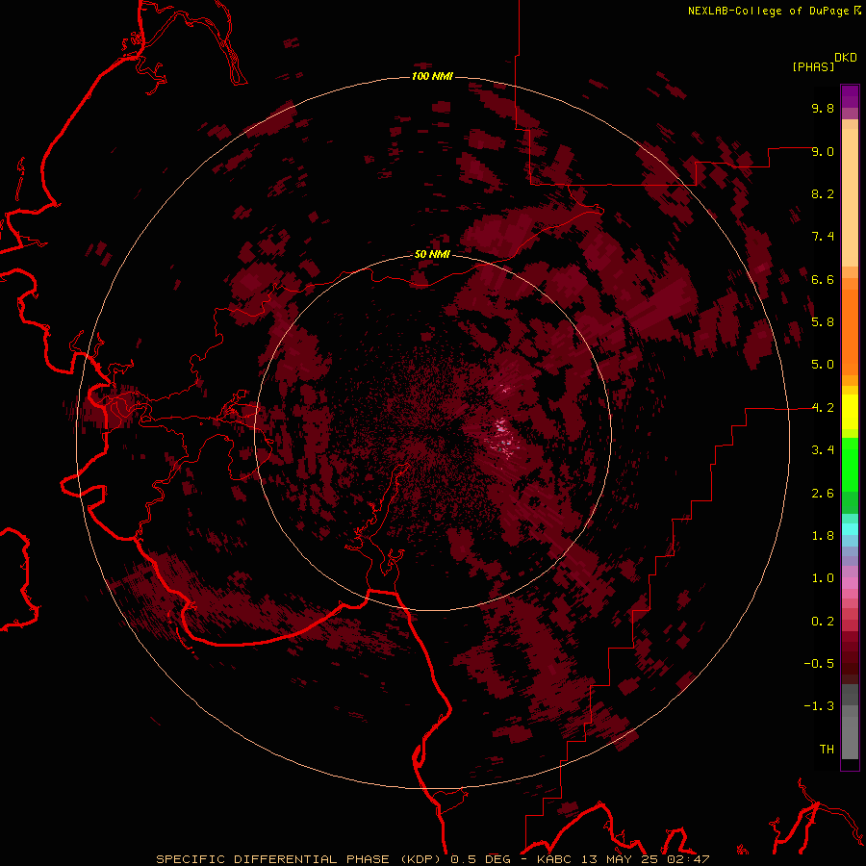Click the '50 NMI' range ring label
The image size is (866, 866).
coord(432,254)
